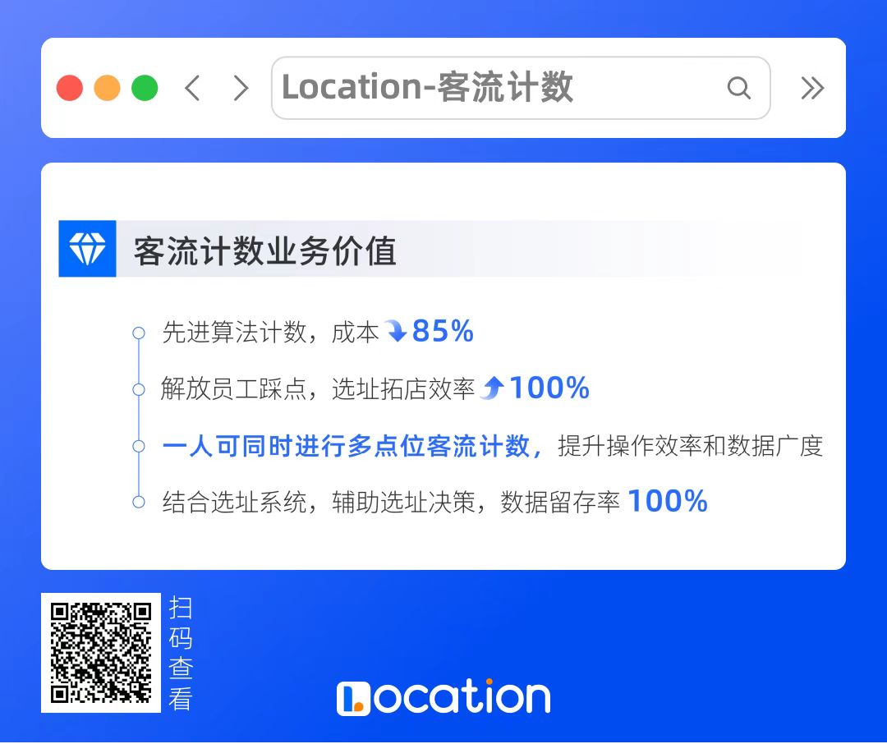887x744 pixels.
Task: Click the QR code image
Action: tap(101, 653)
